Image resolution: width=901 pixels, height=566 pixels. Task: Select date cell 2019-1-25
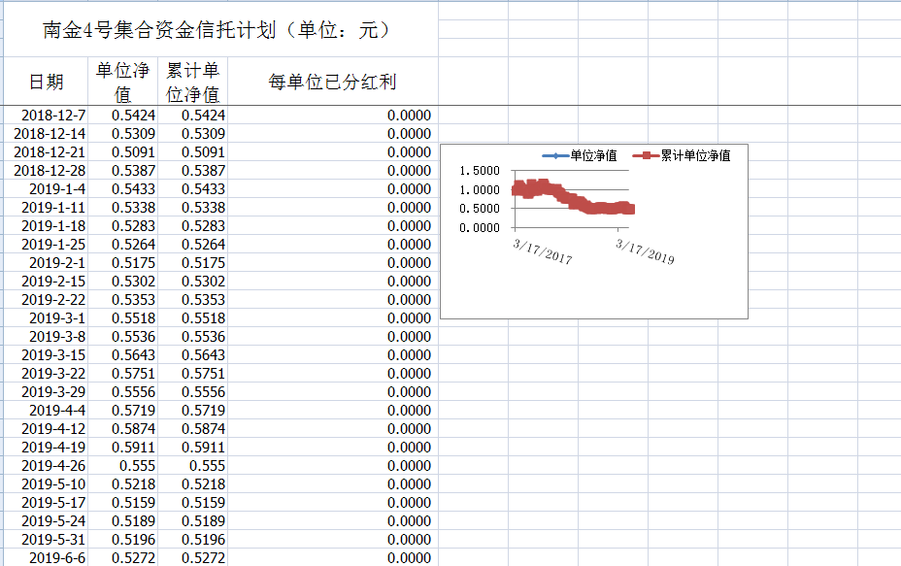46,244
